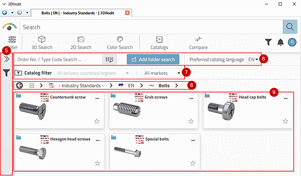This screenshot has height=176, width=301.
Task: Open Head cap bolts folder thumbnail
Action: point(221,111)
